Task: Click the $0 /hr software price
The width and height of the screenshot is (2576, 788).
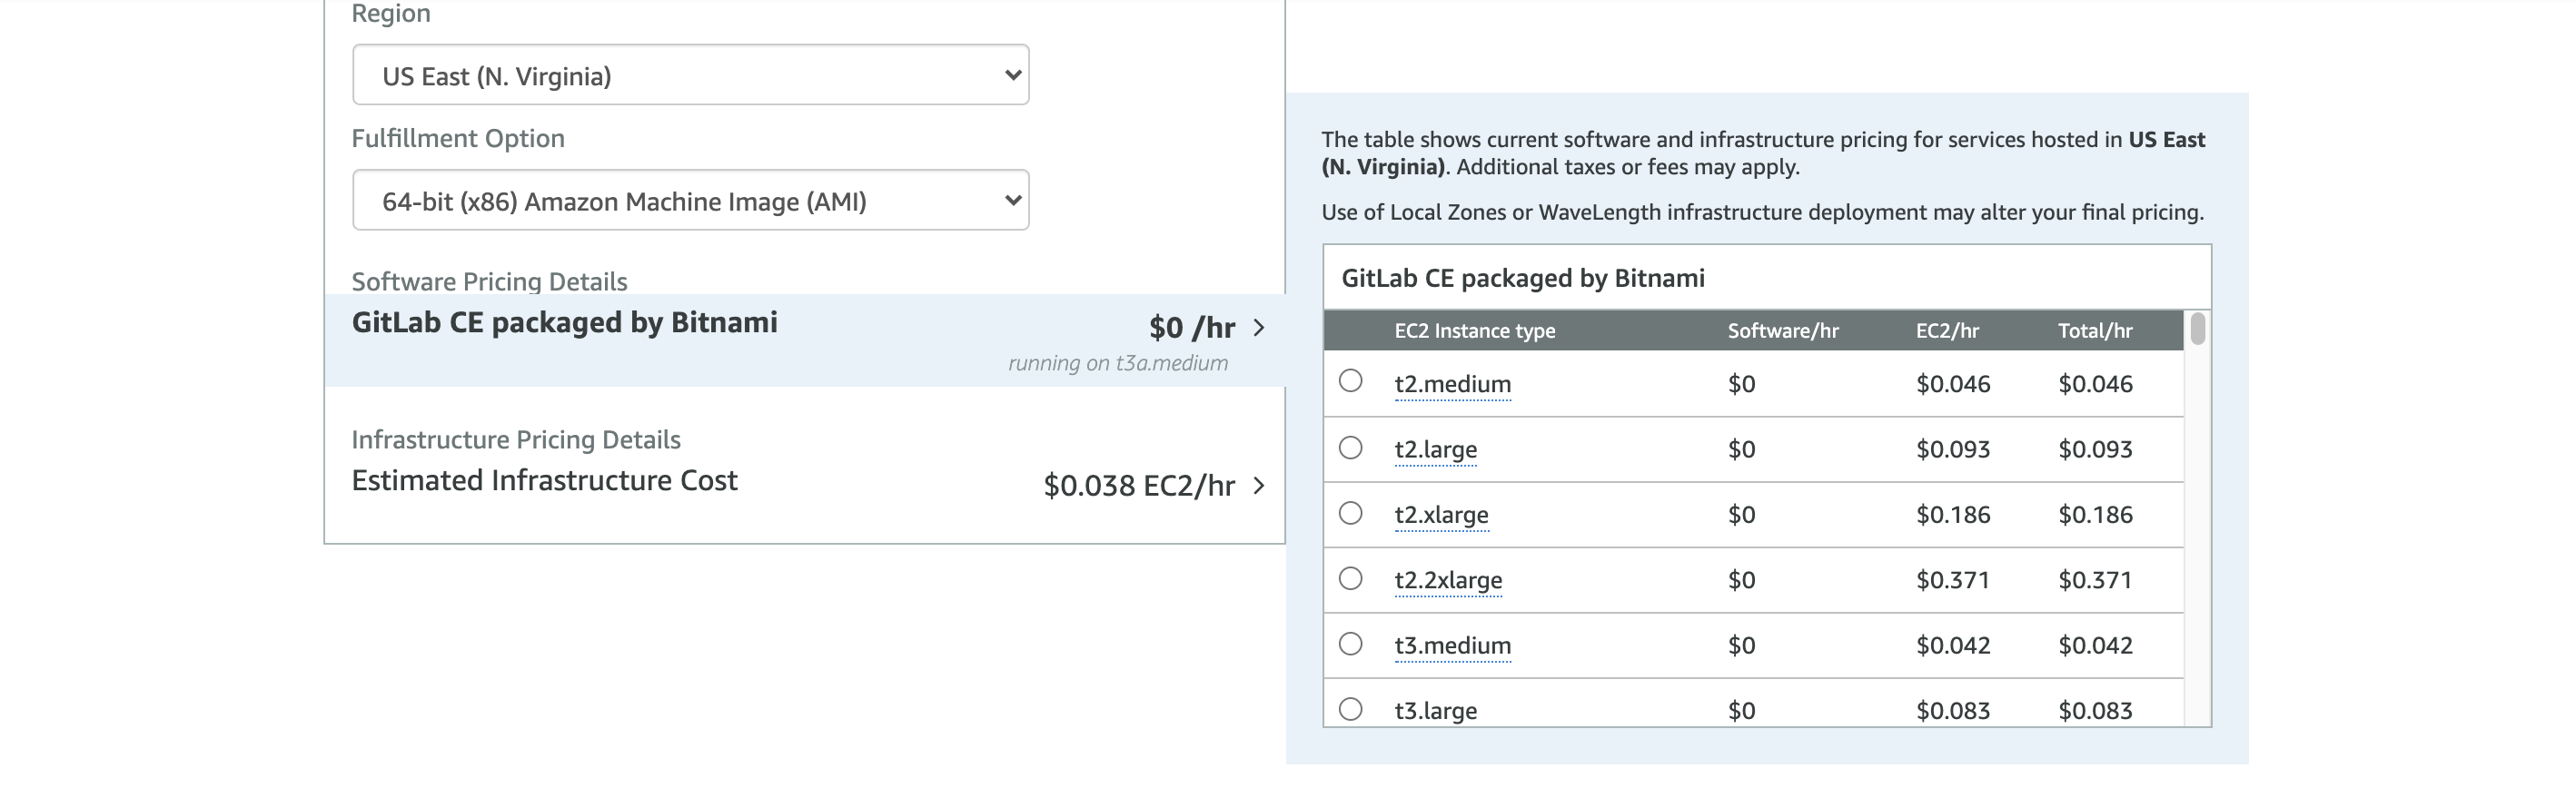Action: click(1192, 328)
